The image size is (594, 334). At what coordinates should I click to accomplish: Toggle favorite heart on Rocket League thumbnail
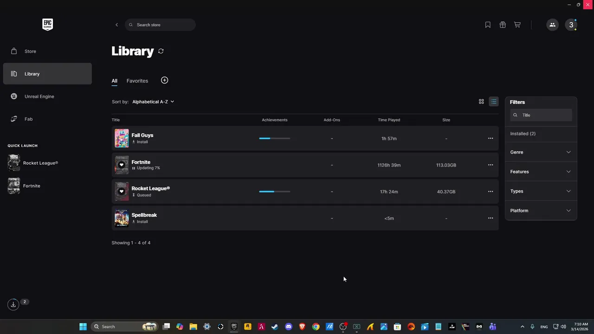point(122,191)
